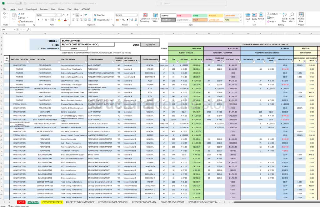
Task: Open Conditional Formatting menu
Action: tap(145, 17)
